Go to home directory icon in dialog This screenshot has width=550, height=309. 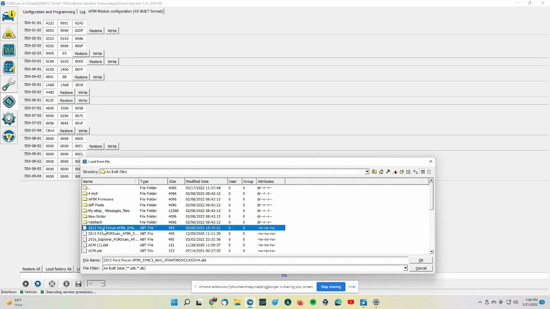coord(381,172)
